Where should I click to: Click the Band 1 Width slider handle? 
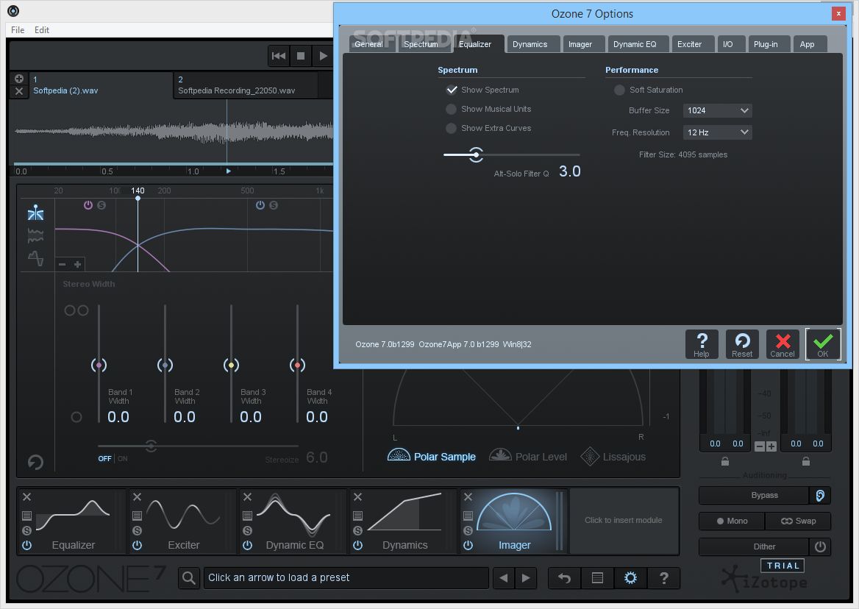coord(99,365)
